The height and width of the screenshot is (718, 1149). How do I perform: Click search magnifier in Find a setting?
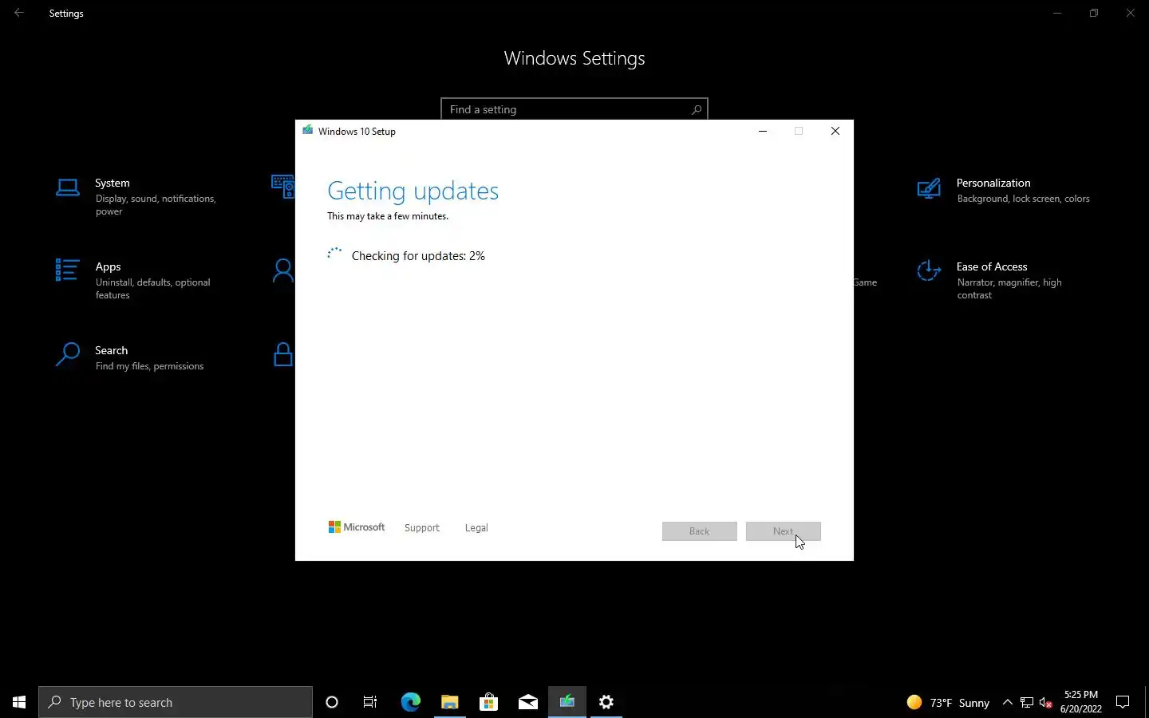click(696, 109)
